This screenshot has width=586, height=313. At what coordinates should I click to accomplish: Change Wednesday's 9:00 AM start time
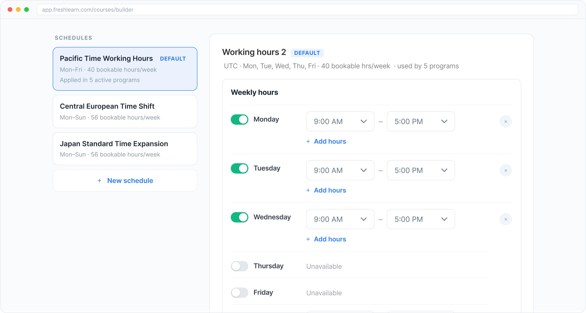(x=340, y=219)
